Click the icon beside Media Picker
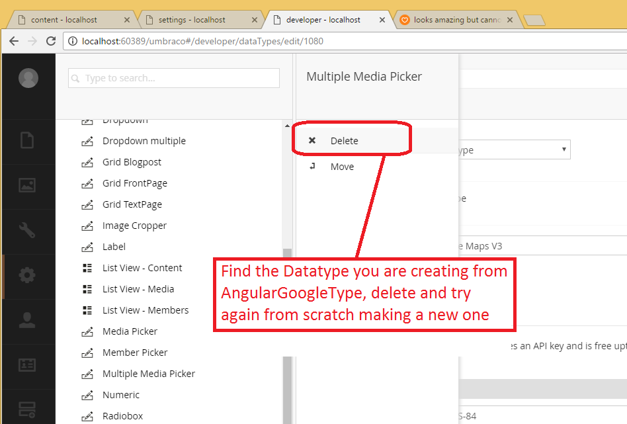 click(87, 331)
